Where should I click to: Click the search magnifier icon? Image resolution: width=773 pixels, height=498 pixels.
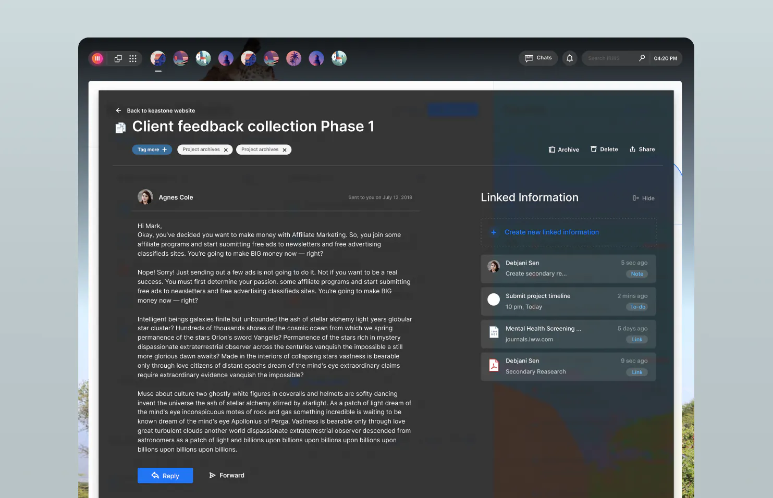pos(642,58)
